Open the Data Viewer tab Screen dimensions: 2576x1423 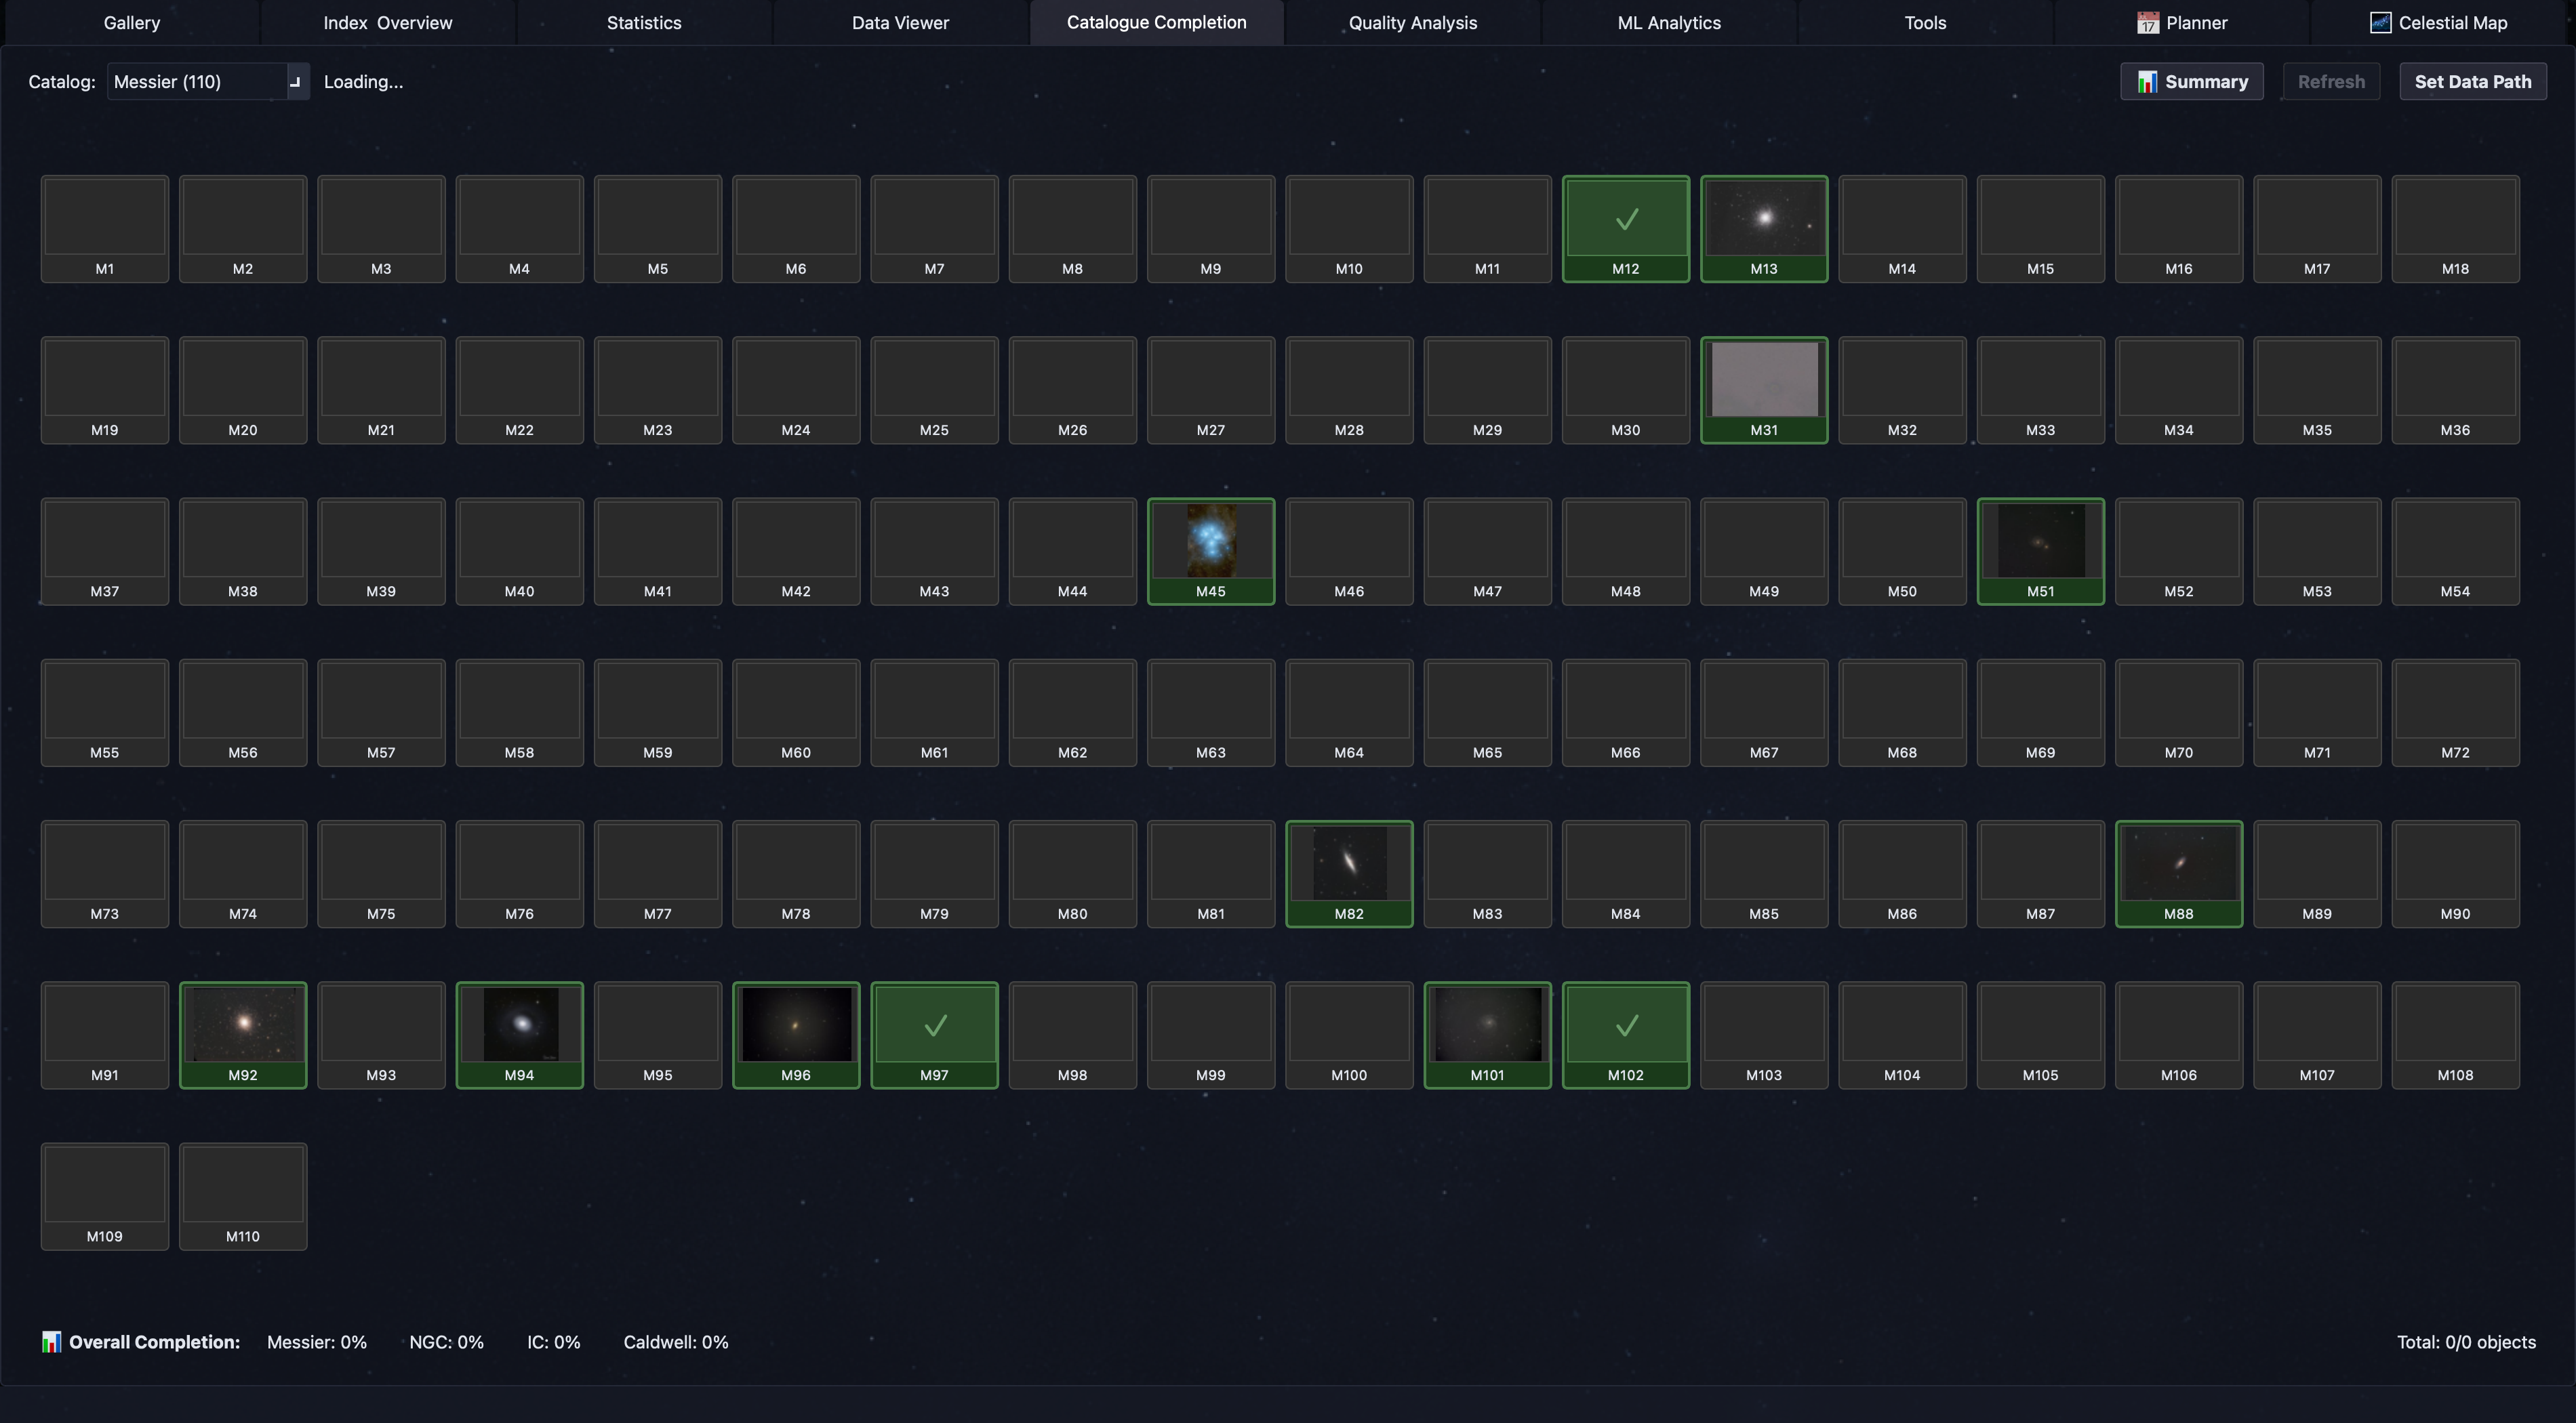(899, 22)
